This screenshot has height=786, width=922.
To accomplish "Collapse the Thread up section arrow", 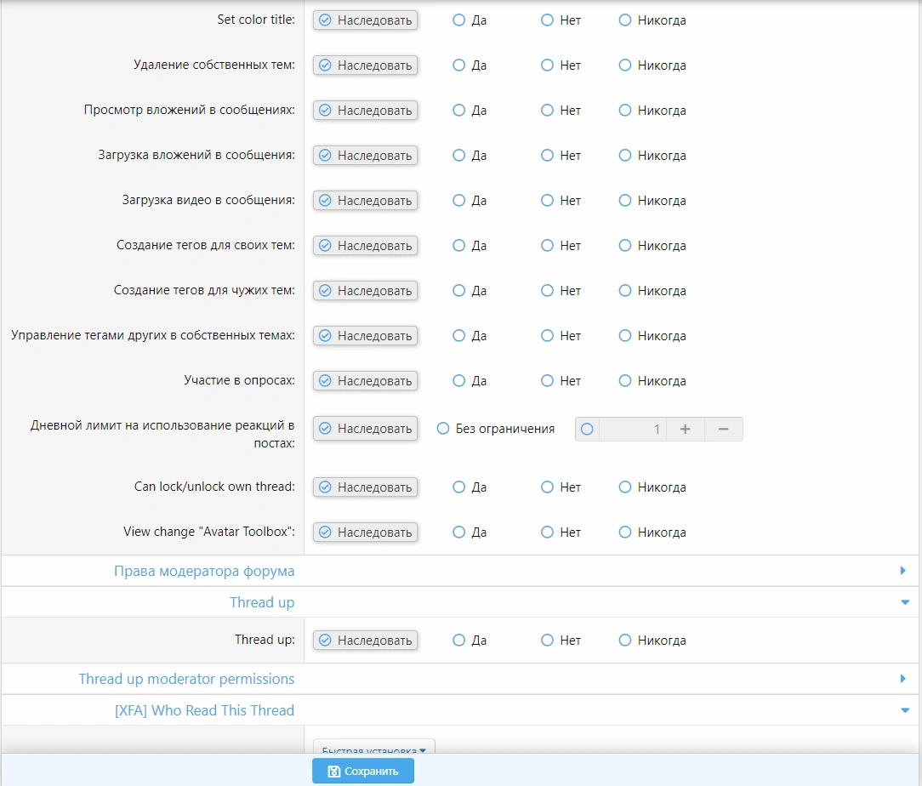I will (903, 602).
